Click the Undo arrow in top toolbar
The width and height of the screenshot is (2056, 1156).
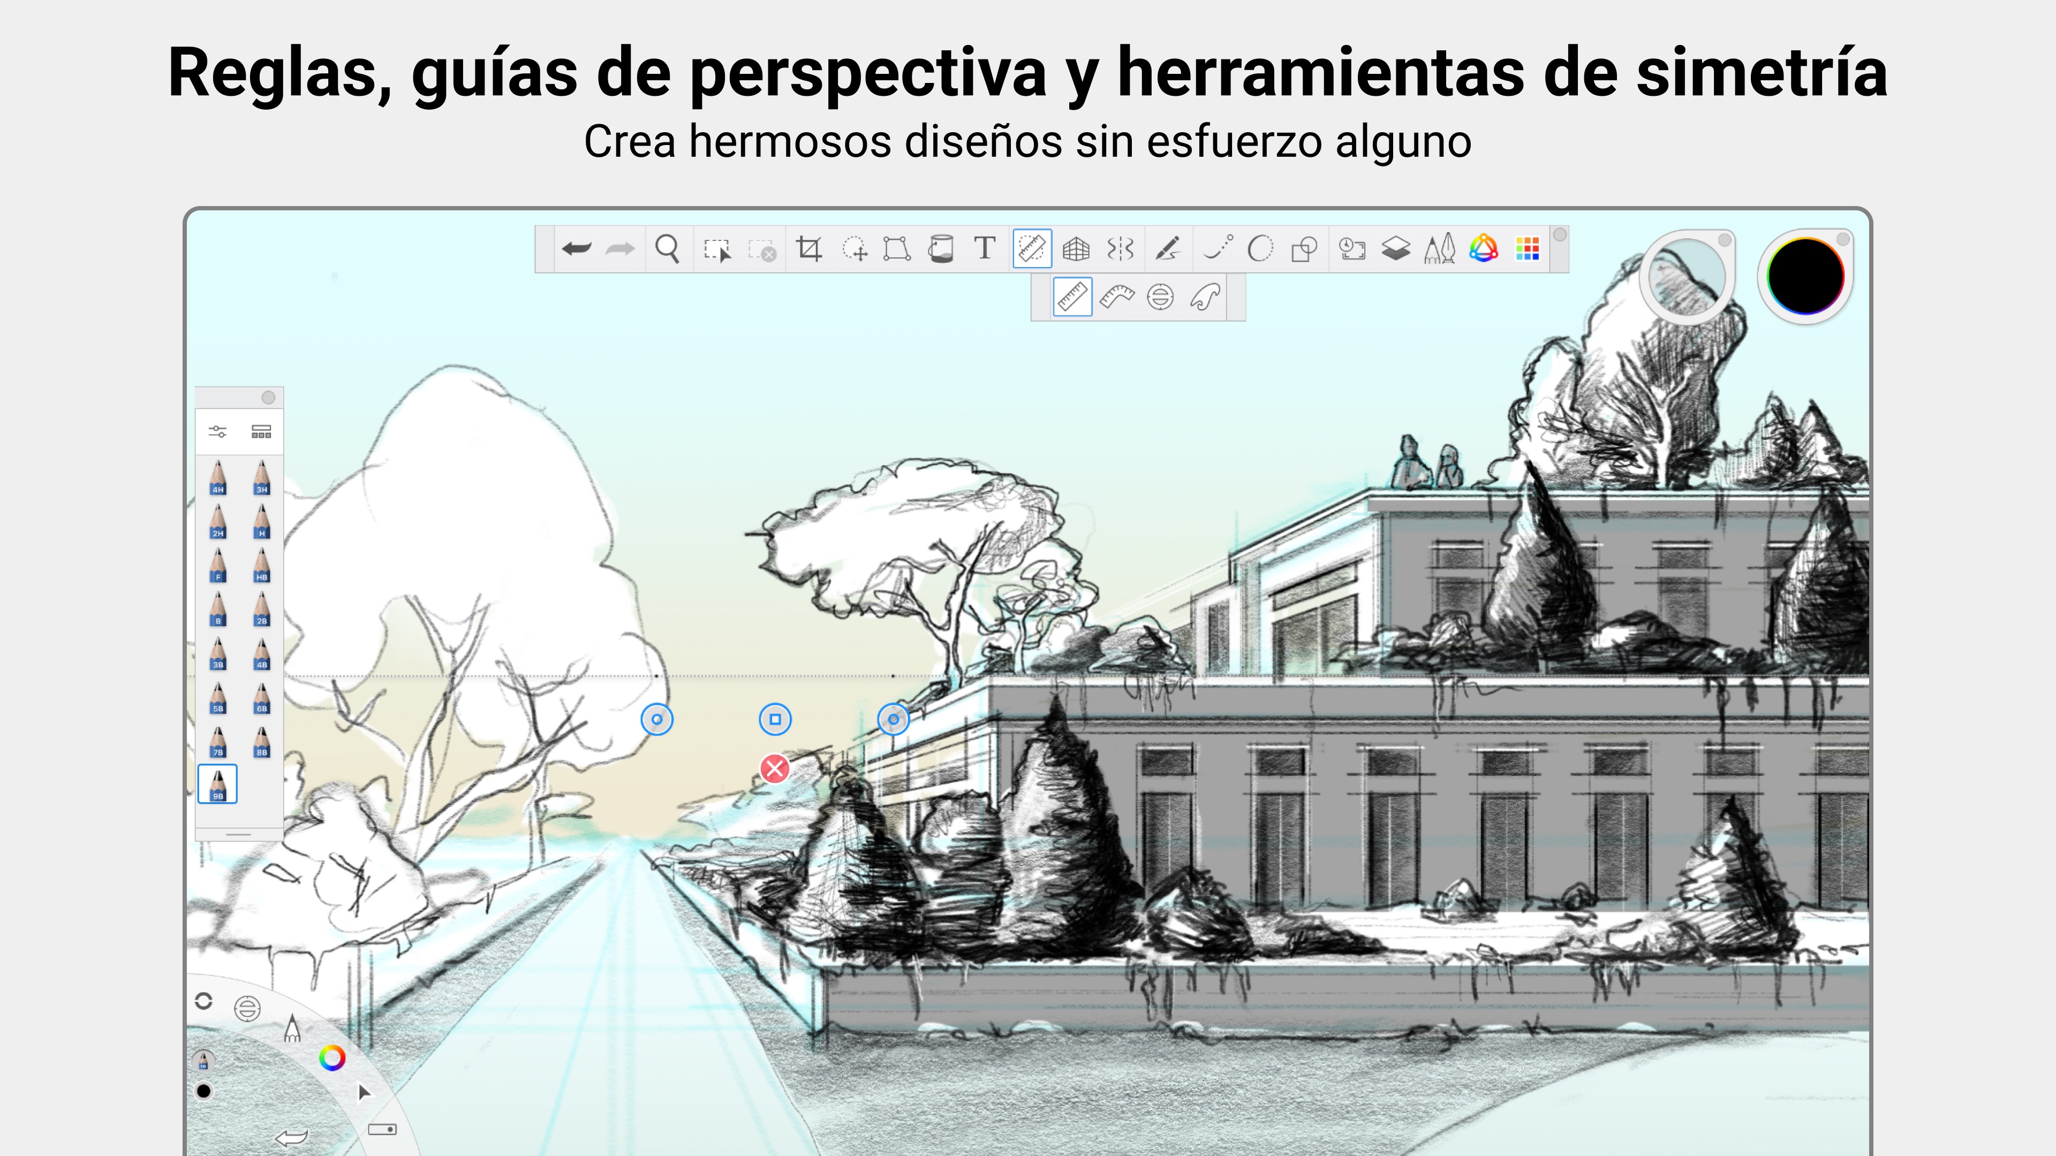[576, 249]
